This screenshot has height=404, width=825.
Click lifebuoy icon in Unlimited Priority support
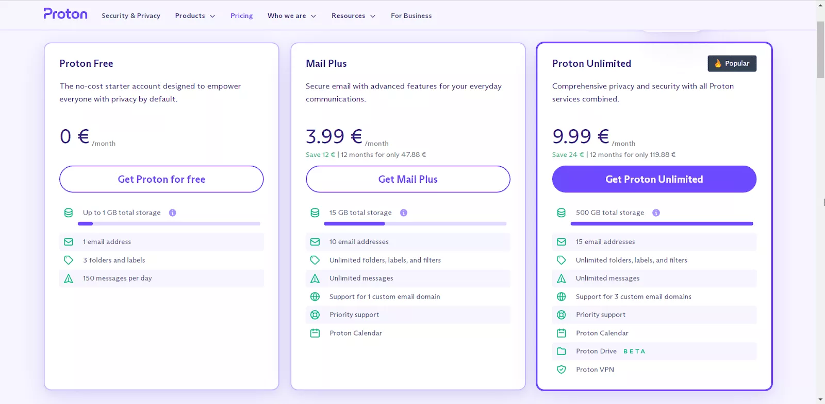point(562,315)
